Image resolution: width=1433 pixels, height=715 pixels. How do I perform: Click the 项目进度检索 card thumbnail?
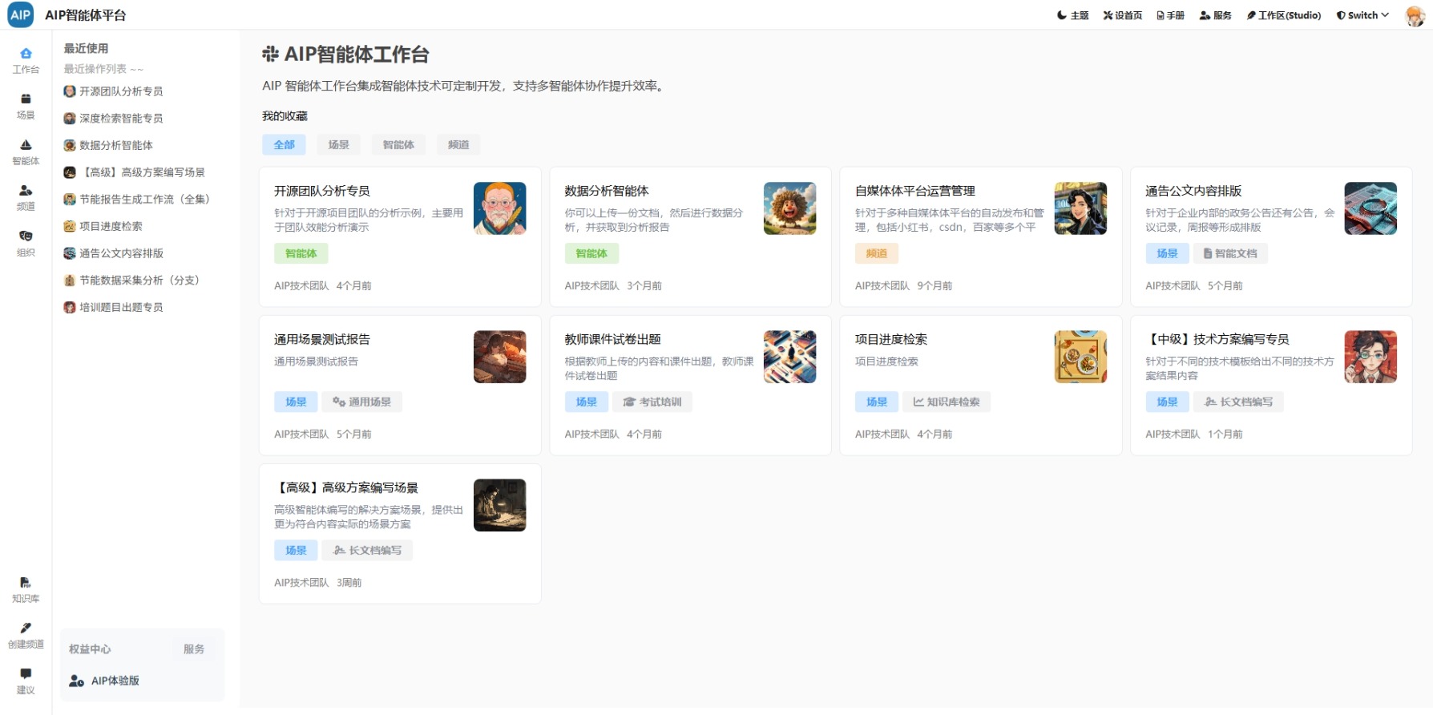(1080, 357)
